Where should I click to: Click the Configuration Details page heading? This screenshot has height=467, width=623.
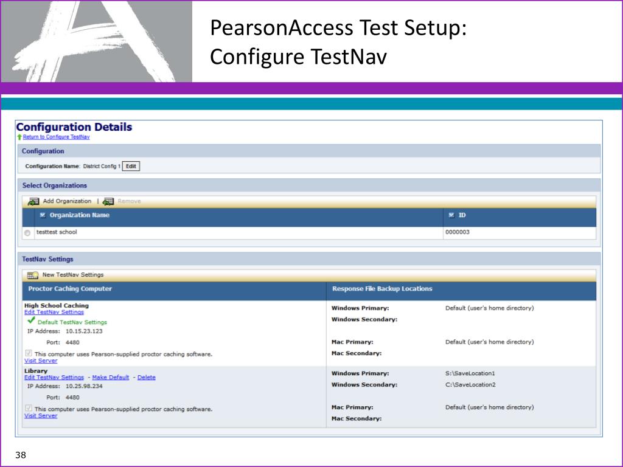tap(74, 127)
